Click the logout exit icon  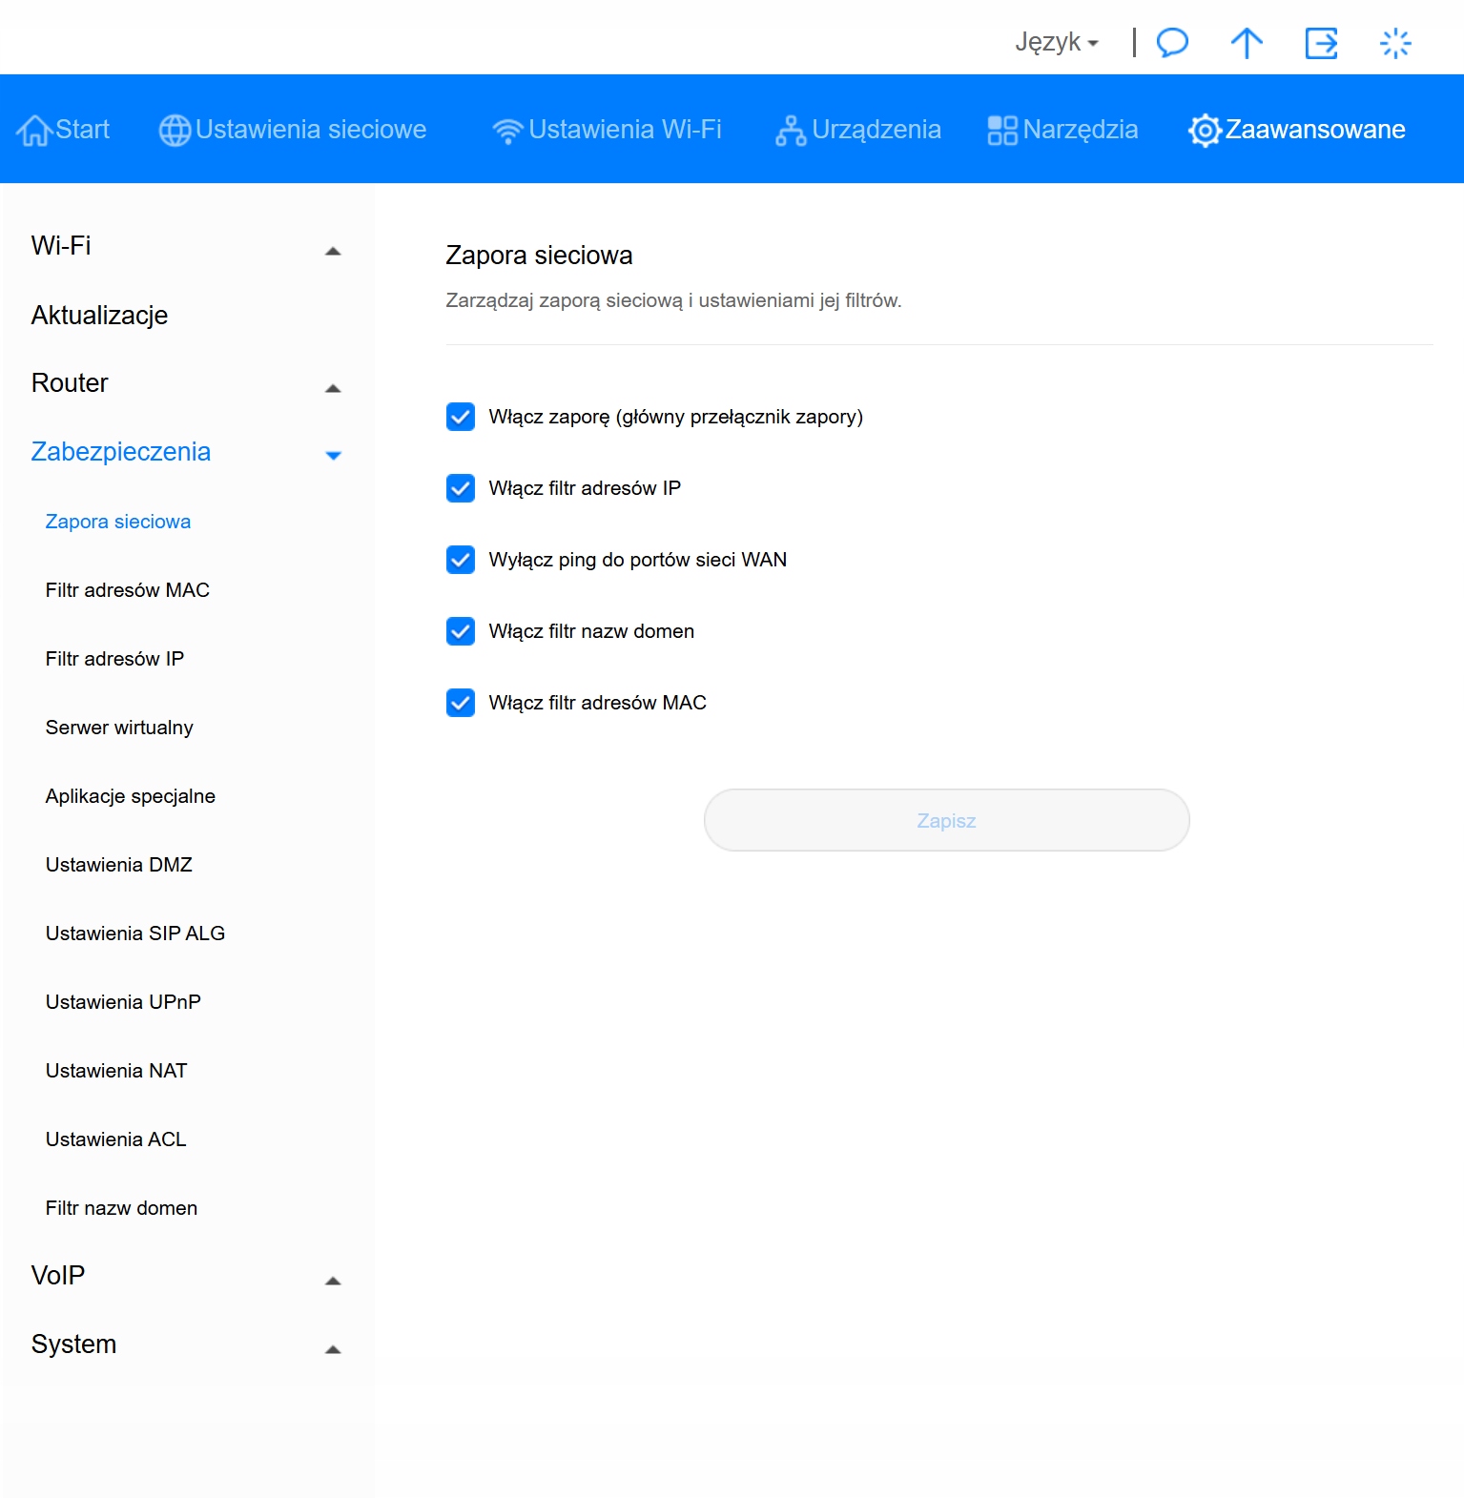coord(1321,43)
